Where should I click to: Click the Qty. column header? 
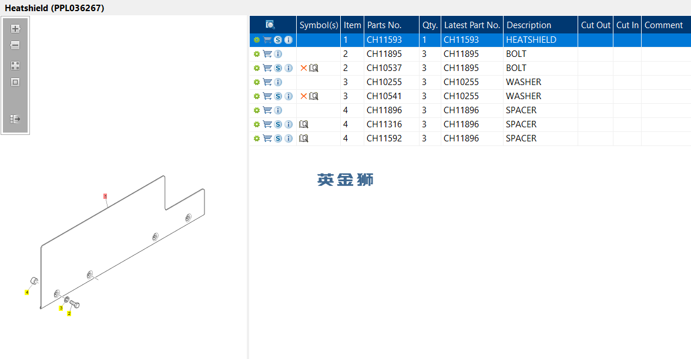click(x=430, y=25)
